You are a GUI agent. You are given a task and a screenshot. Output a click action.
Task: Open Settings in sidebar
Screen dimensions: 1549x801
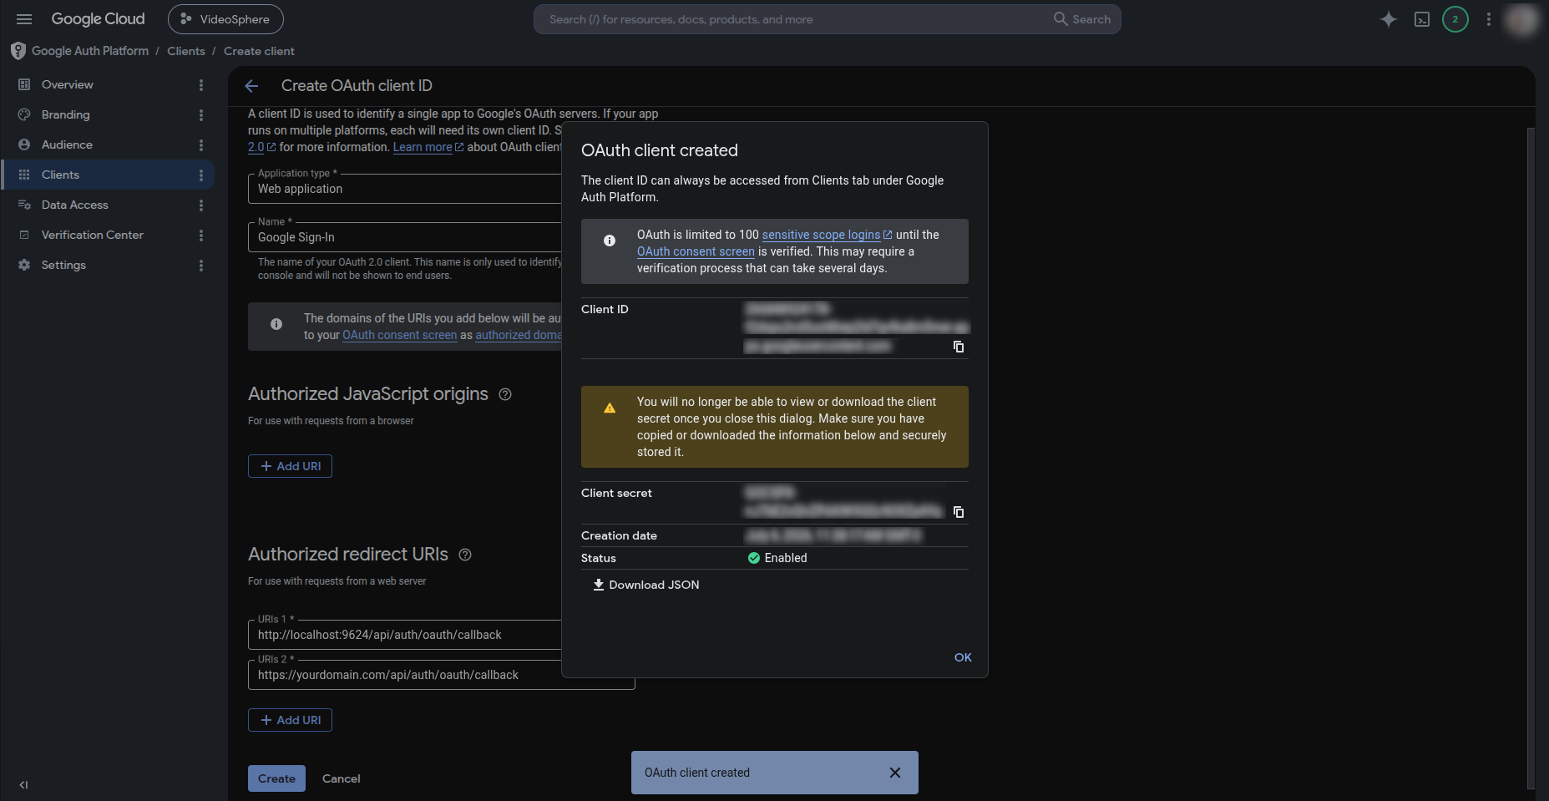tap(63, 265)
